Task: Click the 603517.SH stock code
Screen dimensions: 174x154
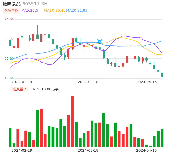Action: [35, 4]
